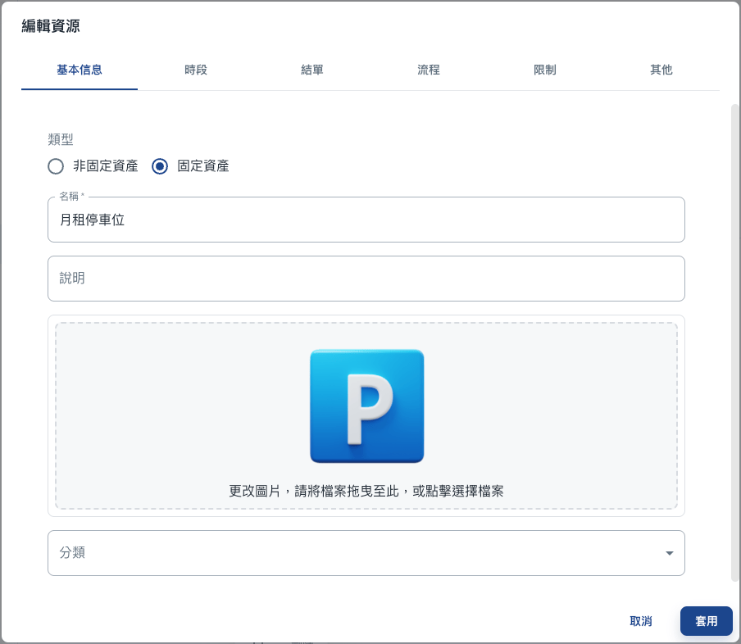Click the 編輯資源 dialog title
741x644 pixels.
coord(51,26)
